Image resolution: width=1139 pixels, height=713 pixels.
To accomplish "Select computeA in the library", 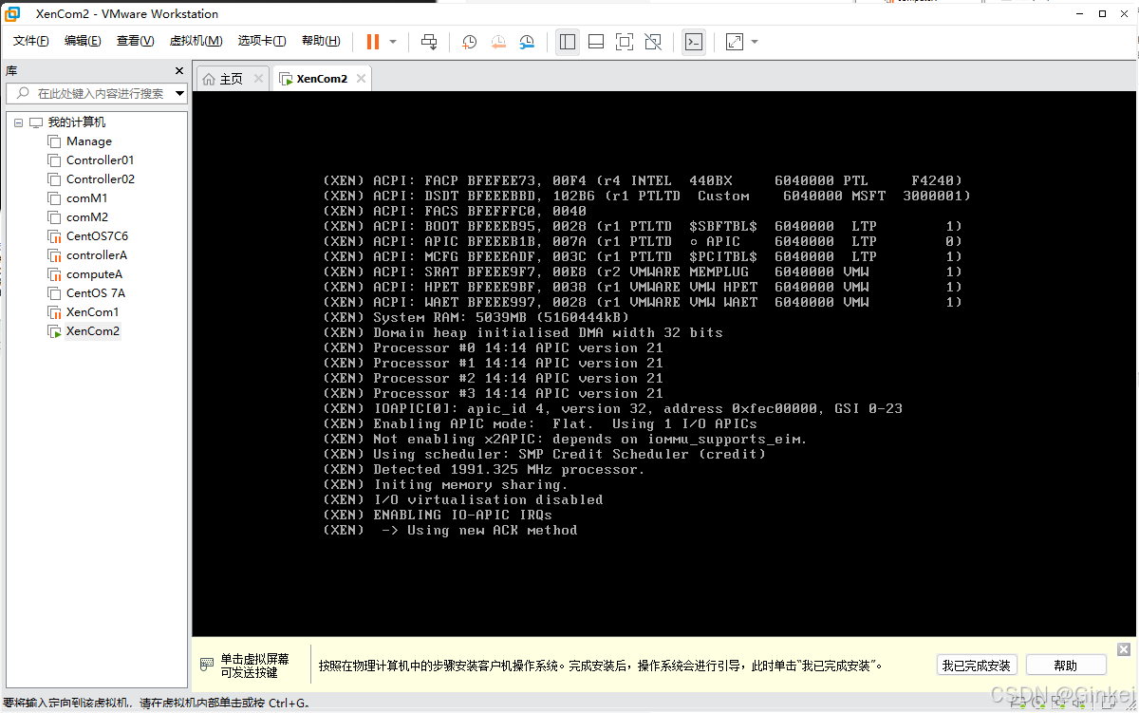I will [94, 274].
